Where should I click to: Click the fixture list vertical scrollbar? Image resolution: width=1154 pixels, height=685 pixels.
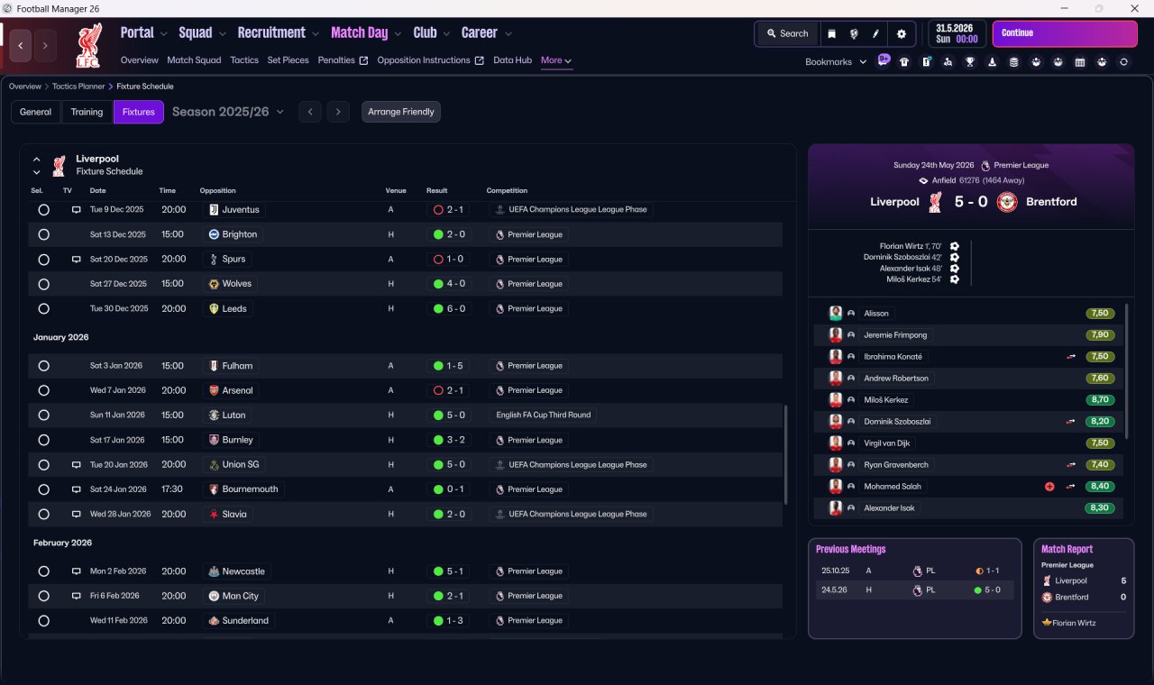[x=786, y=453]
